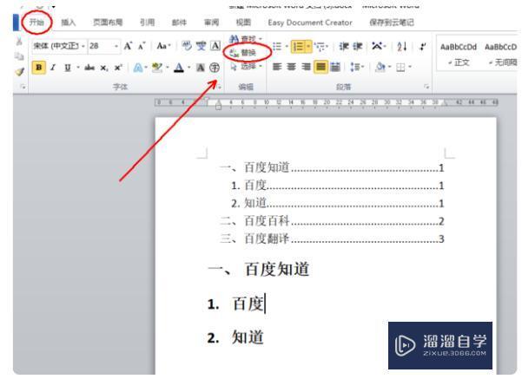Click the font color A button
This screenshot has height=379, width=522.
179,68
